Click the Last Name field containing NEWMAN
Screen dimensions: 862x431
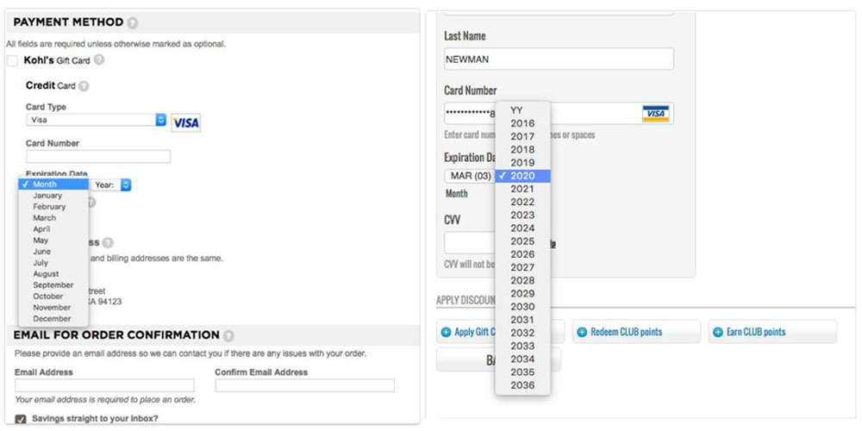[559, 59]
